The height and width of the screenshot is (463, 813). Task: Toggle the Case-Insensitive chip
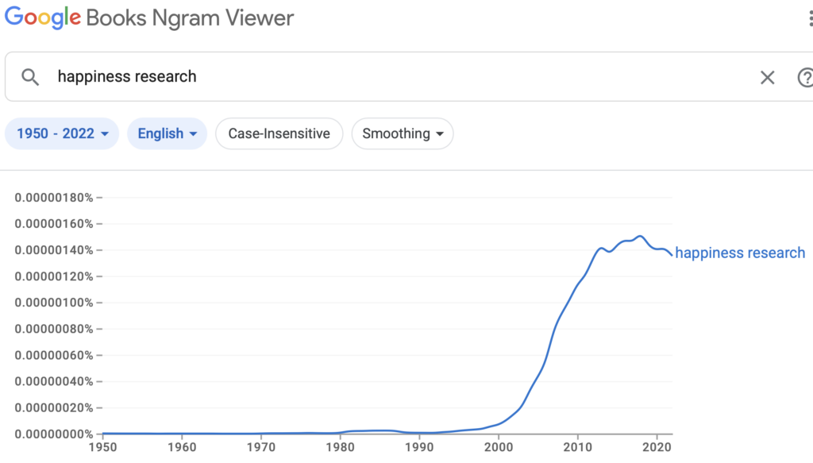[279, 133]
